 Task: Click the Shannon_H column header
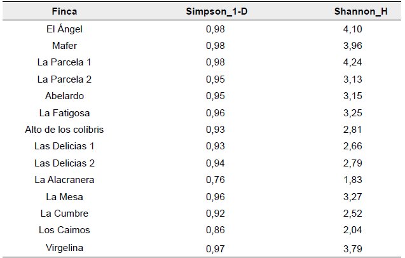(x=360, y=12)
